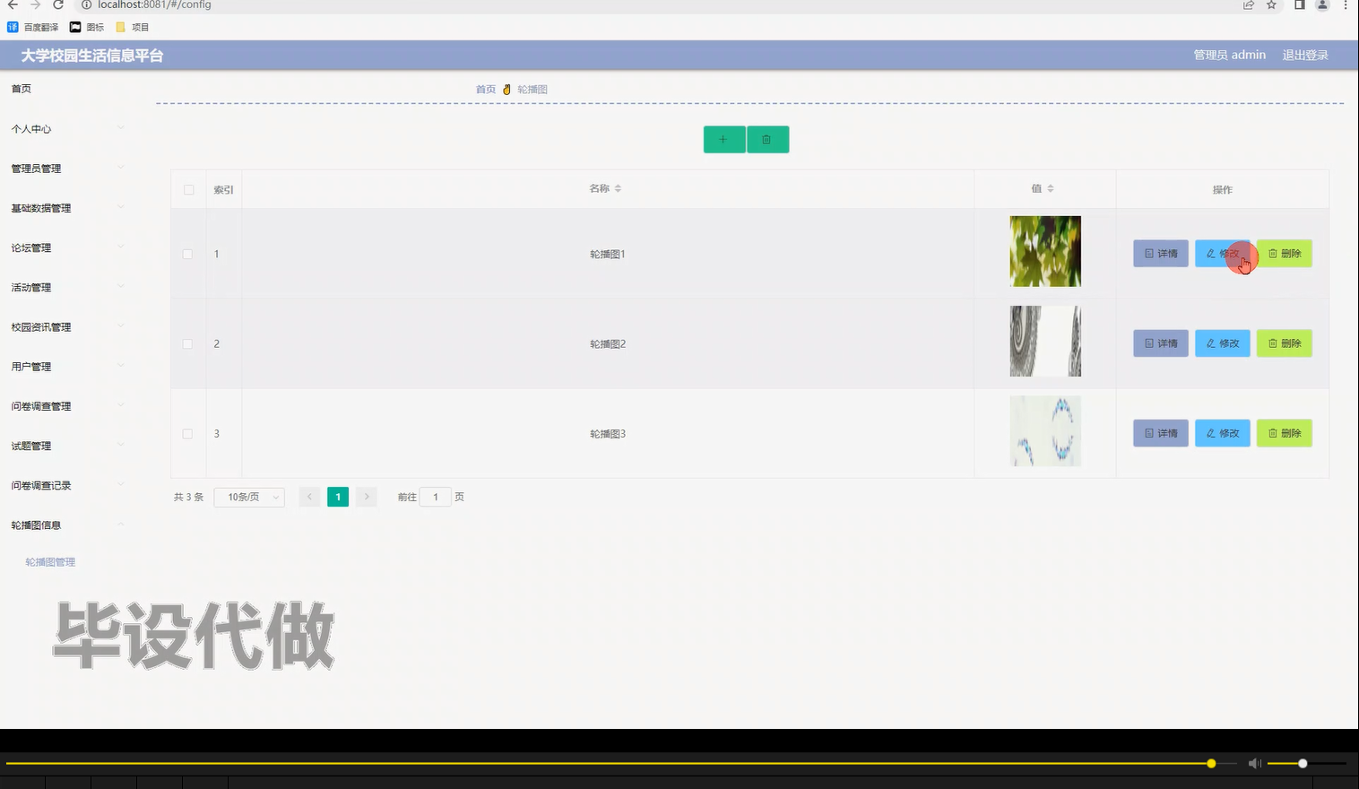Click the 前往 page number input

(x=436, y=497)
